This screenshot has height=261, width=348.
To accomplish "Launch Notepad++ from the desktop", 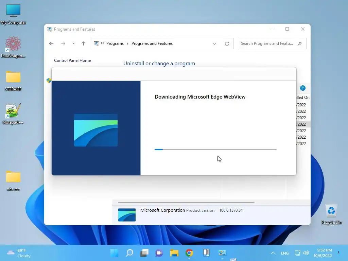I will point(13,114).
